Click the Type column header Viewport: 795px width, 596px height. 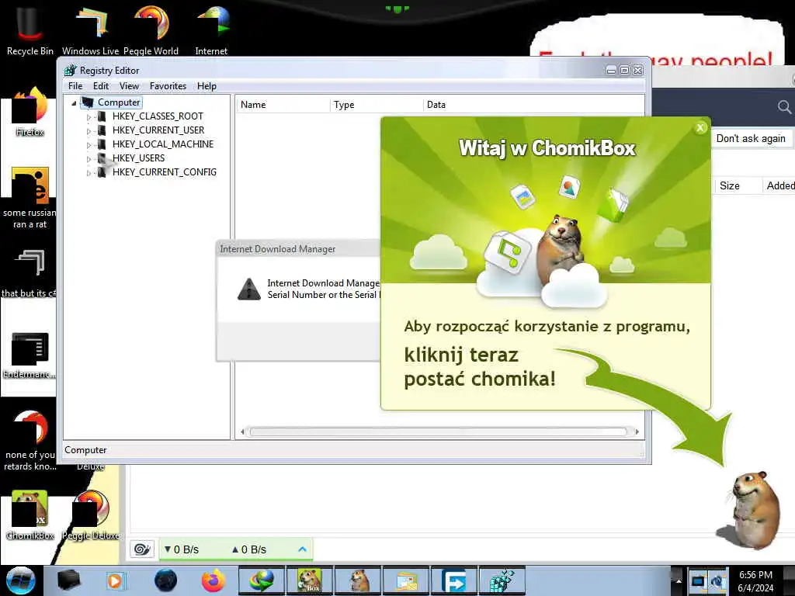[x=377, y=105]
